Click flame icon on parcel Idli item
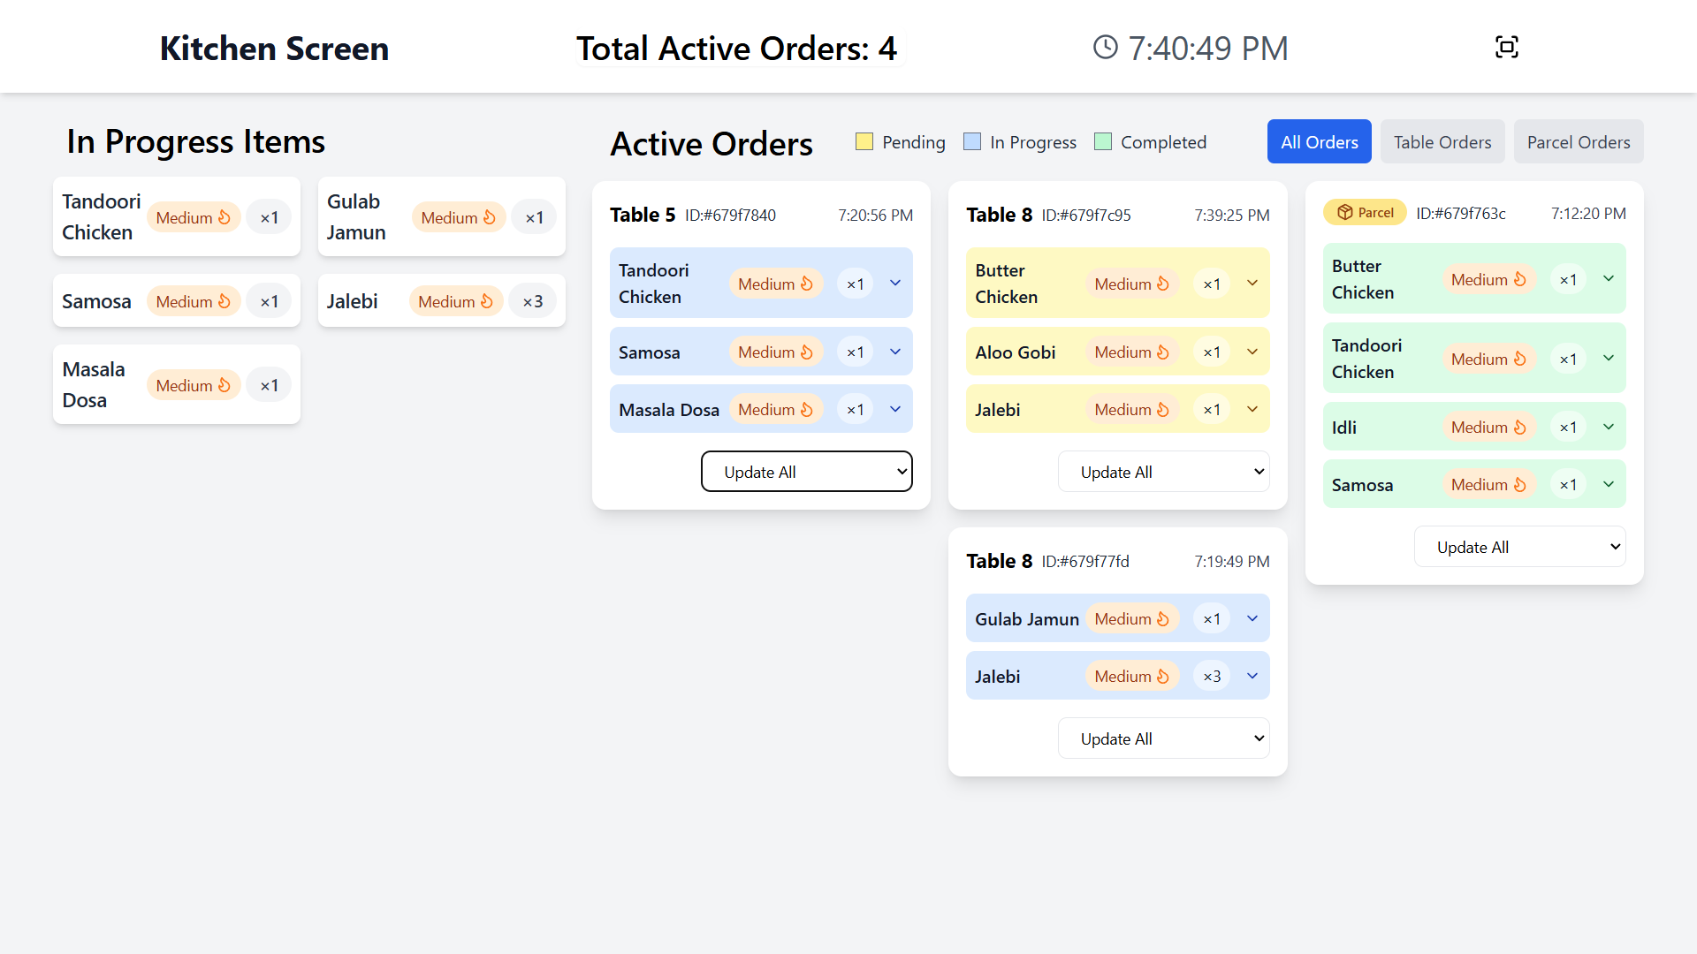This screenshot has width=1697, height=954. (1519, 427)
